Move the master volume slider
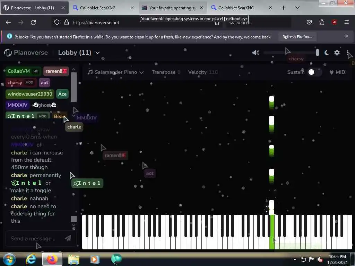355x266 pixels. pos(317,53)
